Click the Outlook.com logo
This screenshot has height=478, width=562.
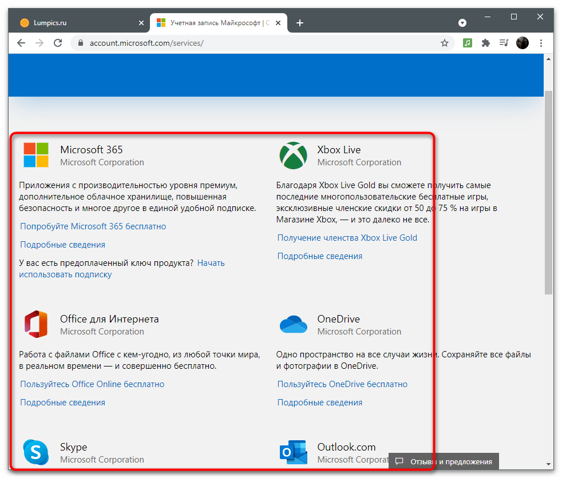pyautogui.click(x=293, y=452)
